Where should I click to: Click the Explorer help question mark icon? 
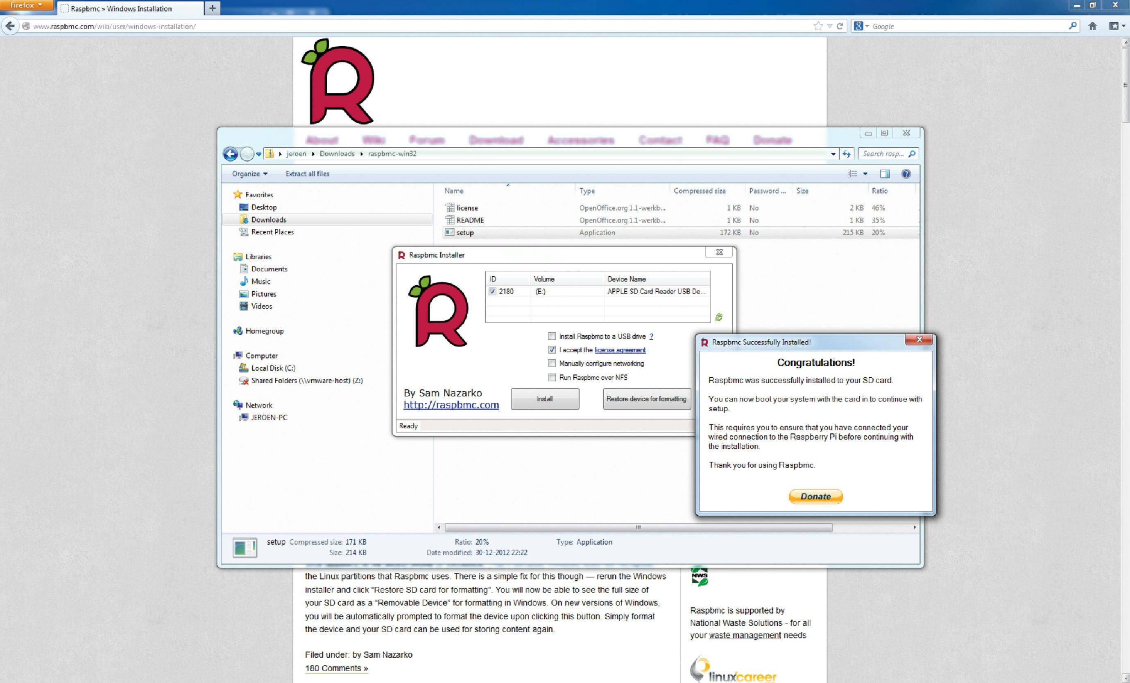point(906,174)
